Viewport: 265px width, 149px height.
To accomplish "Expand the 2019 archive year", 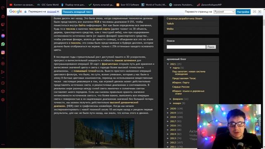I will click(x=168, y=113).
